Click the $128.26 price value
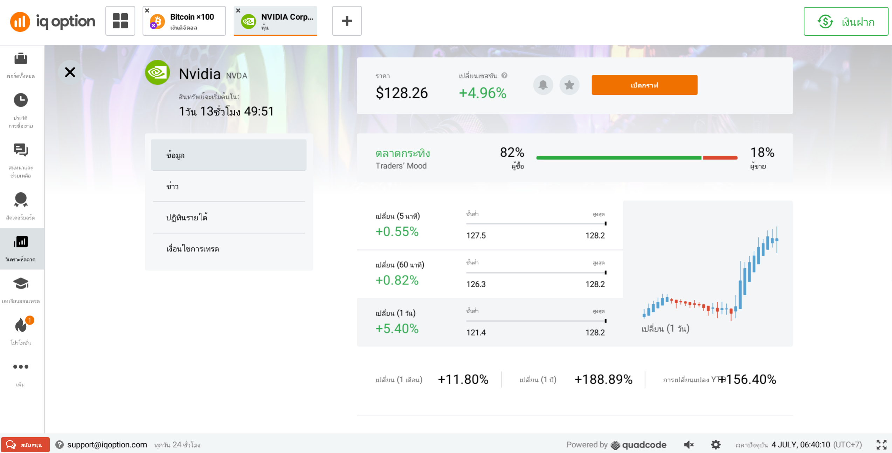The height and width of the screenshot is (453, 892). tap(402, 93)
